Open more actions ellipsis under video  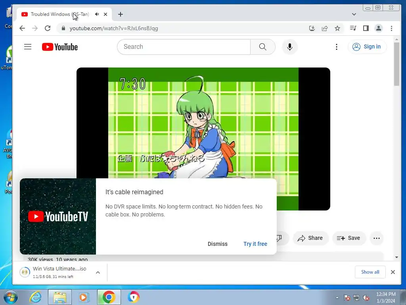tap(377, 238)
